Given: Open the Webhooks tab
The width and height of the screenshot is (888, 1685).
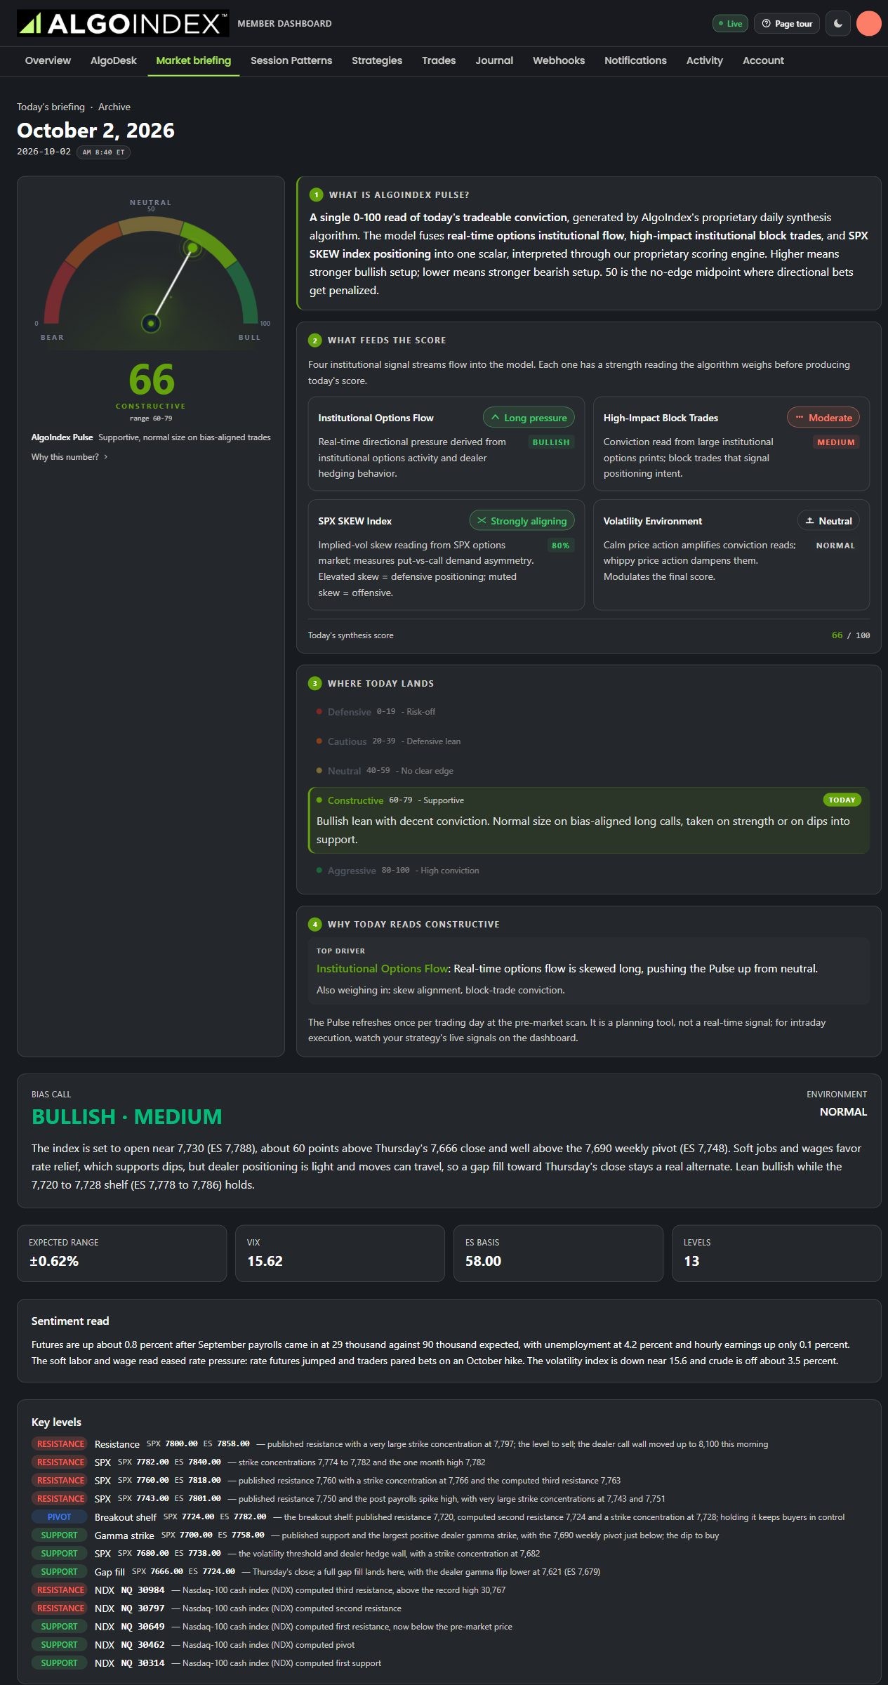Looking at the screenshot, I should pos(559,60).
